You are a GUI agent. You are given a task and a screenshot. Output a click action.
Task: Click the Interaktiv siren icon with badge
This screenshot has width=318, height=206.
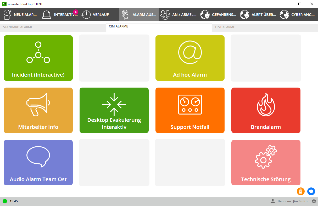pos(47,15)
